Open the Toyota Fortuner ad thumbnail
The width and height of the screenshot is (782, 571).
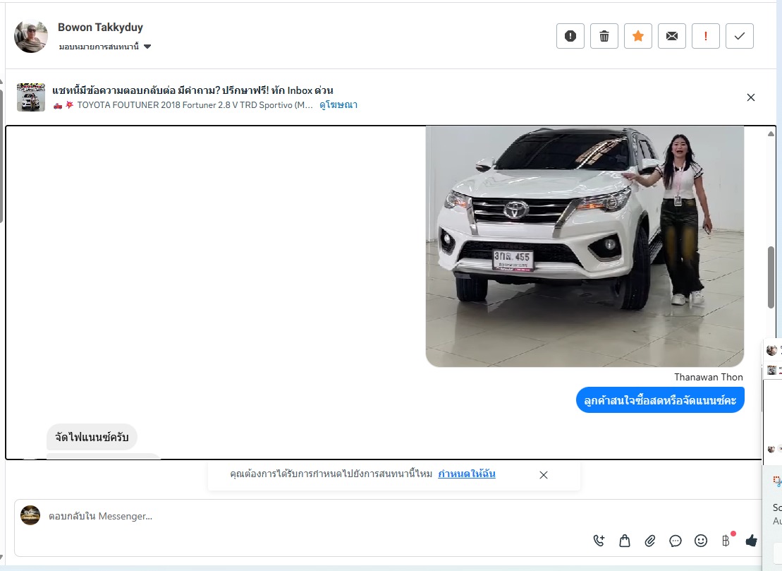[x=31, y=97]
